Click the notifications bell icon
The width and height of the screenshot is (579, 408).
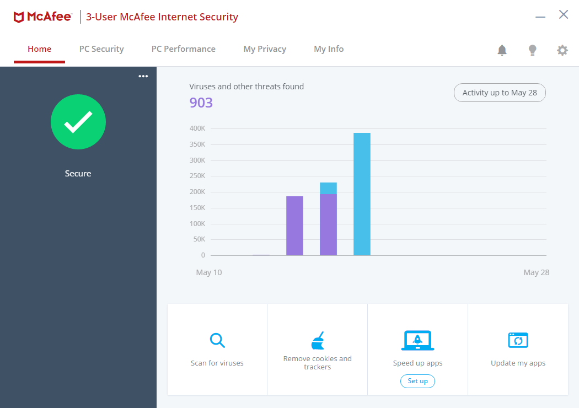point(502,50)
